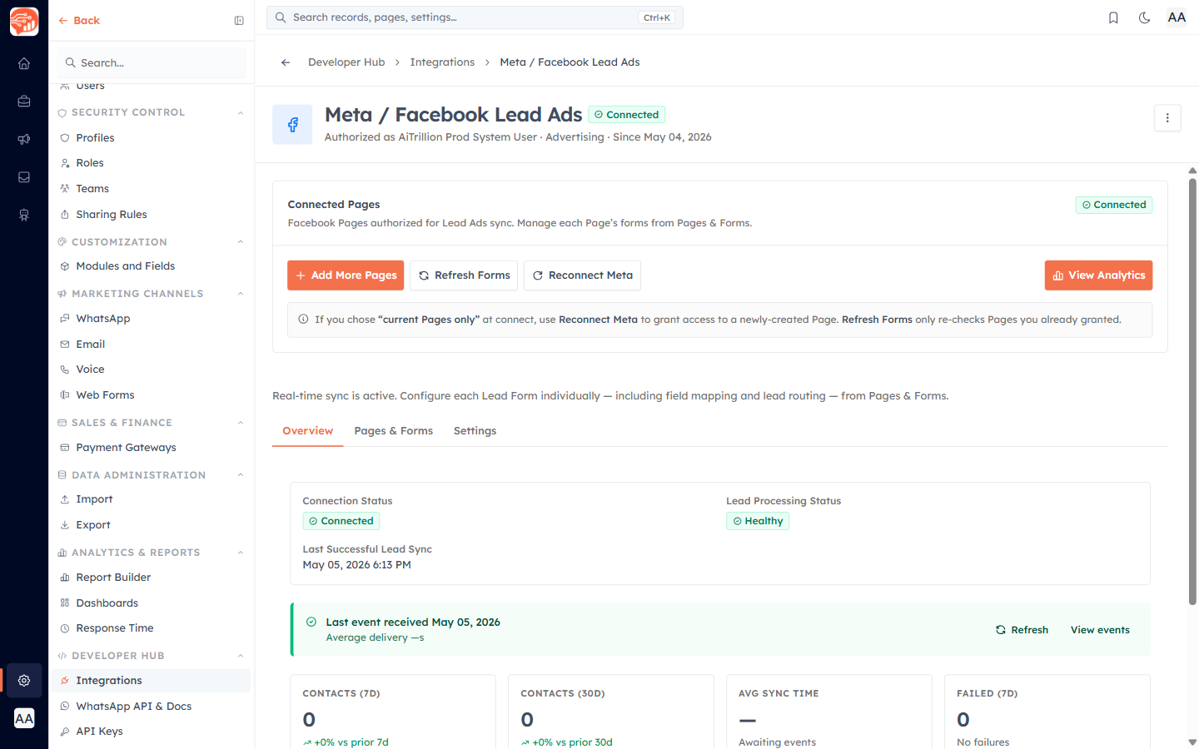
Task: Switch to the Settings tab
Action: point(475,431)
